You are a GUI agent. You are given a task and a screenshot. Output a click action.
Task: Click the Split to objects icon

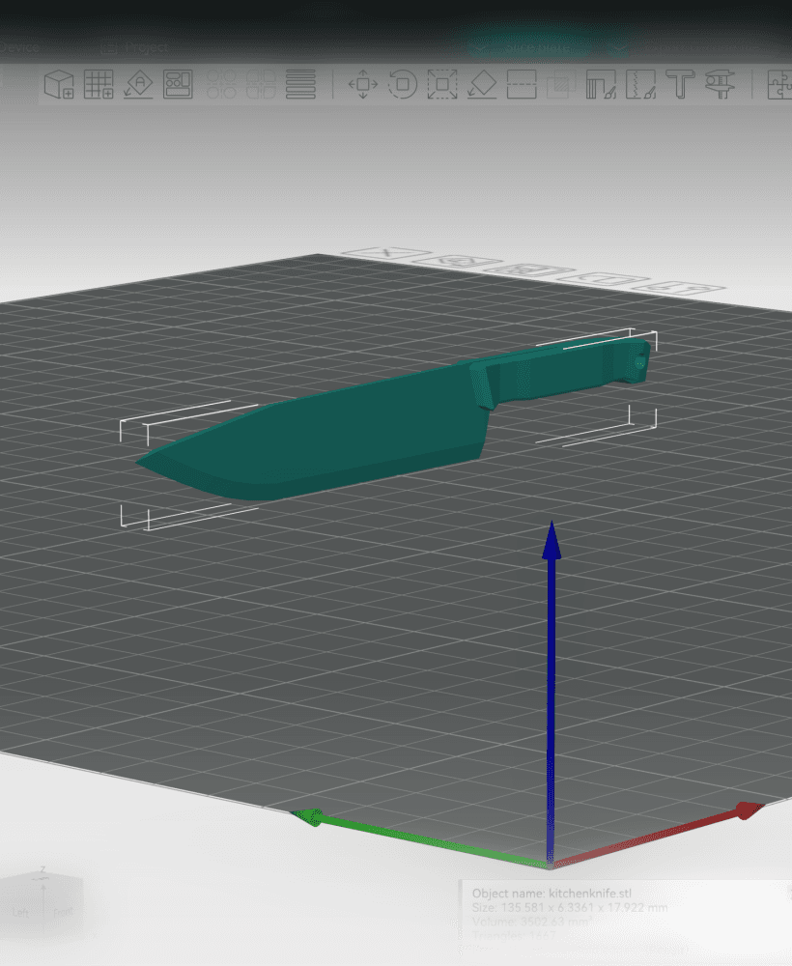(x=222, y=84)
